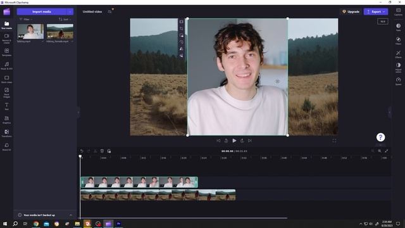This screenshot has width=405, height=228.
Task: Open the Speed panel on the right
Action: click(x=398, y=81)
